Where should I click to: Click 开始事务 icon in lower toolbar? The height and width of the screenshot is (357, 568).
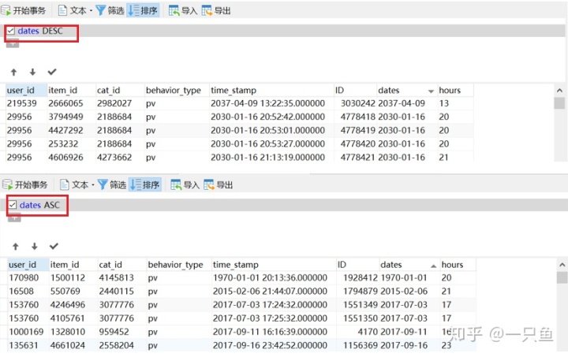pyautogui.click(x=8, y=185)
